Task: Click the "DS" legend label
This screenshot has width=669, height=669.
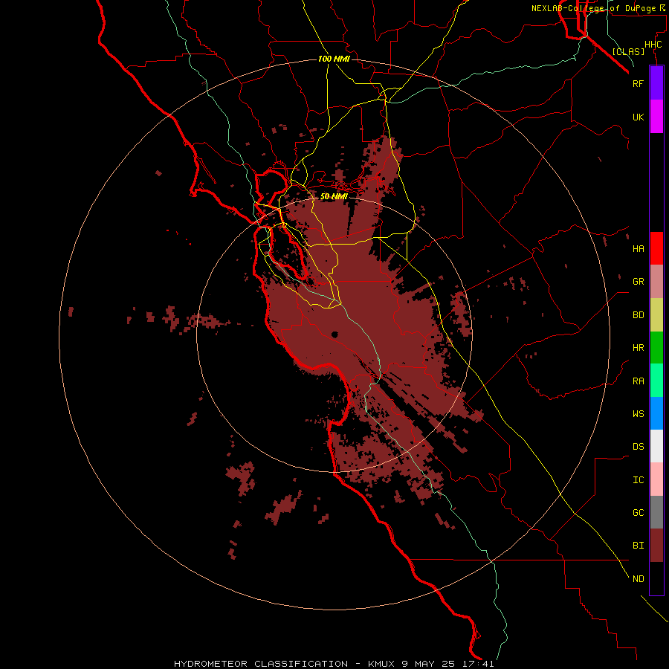Action: 638,447
